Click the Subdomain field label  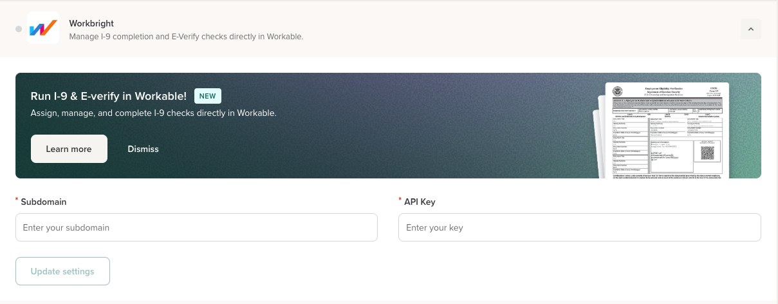44,202
